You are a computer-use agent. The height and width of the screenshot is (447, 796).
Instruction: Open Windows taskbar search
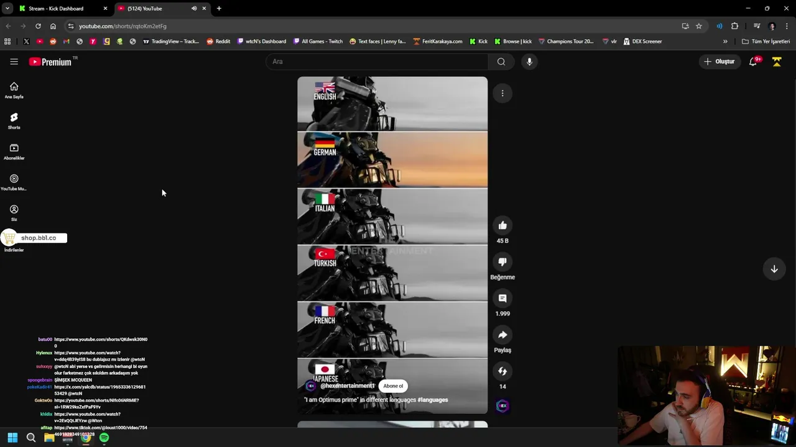point(31,438)
